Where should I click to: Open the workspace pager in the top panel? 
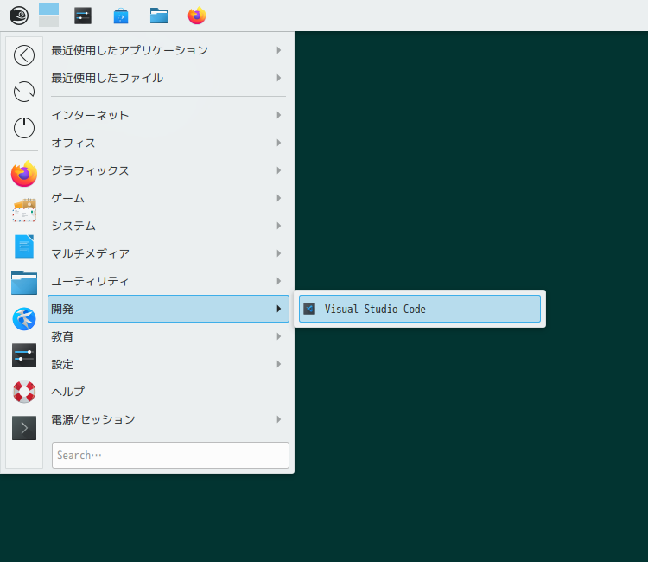click(x=48, y=16)
